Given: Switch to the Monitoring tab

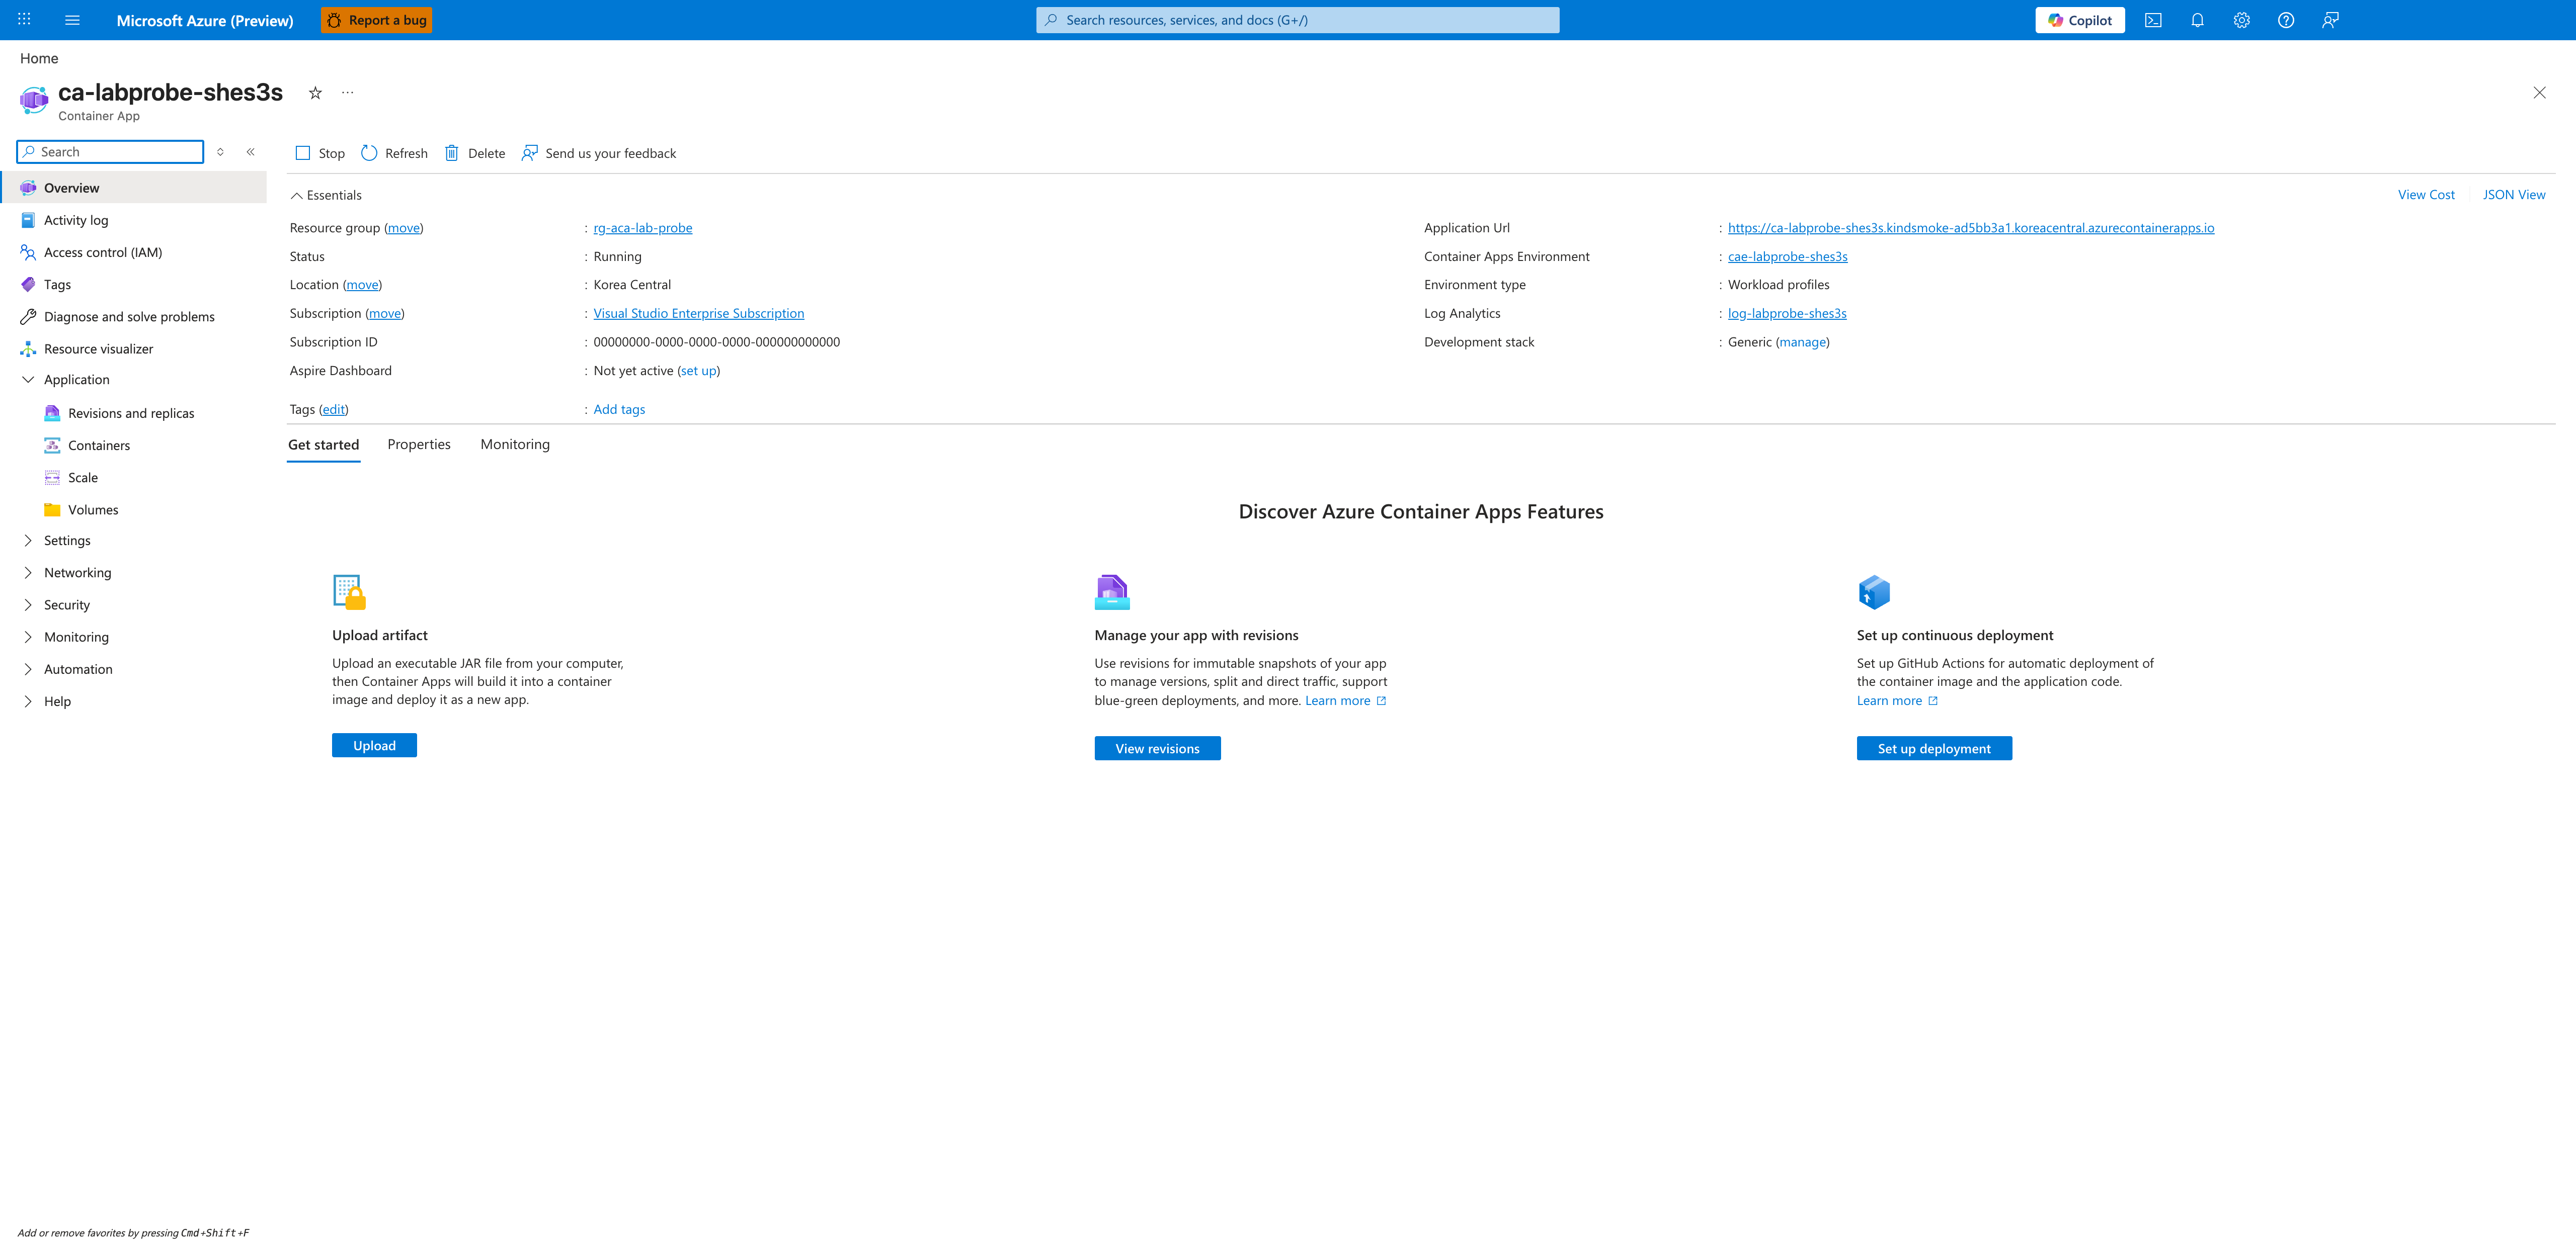Looking at the screenshot, I should (515, 445).
